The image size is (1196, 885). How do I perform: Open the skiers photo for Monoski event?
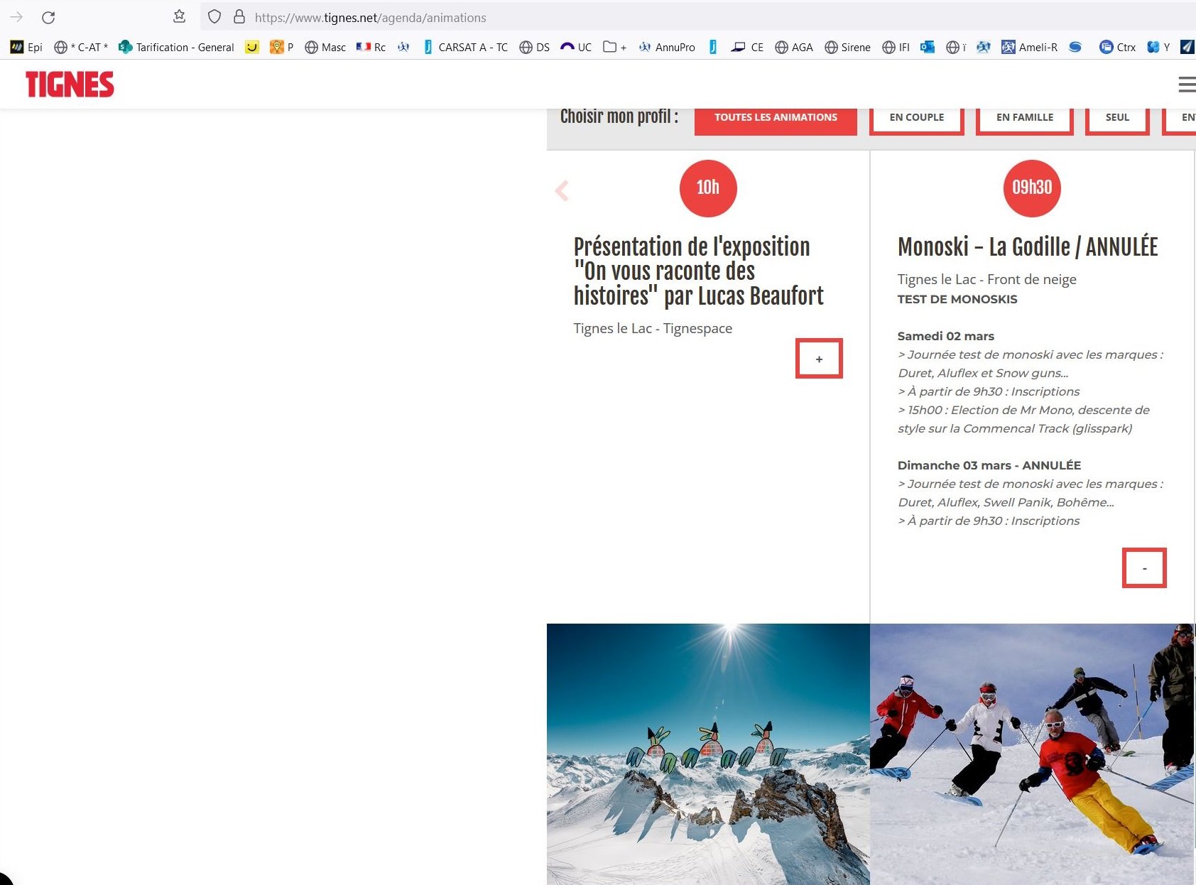(1031, 753)
